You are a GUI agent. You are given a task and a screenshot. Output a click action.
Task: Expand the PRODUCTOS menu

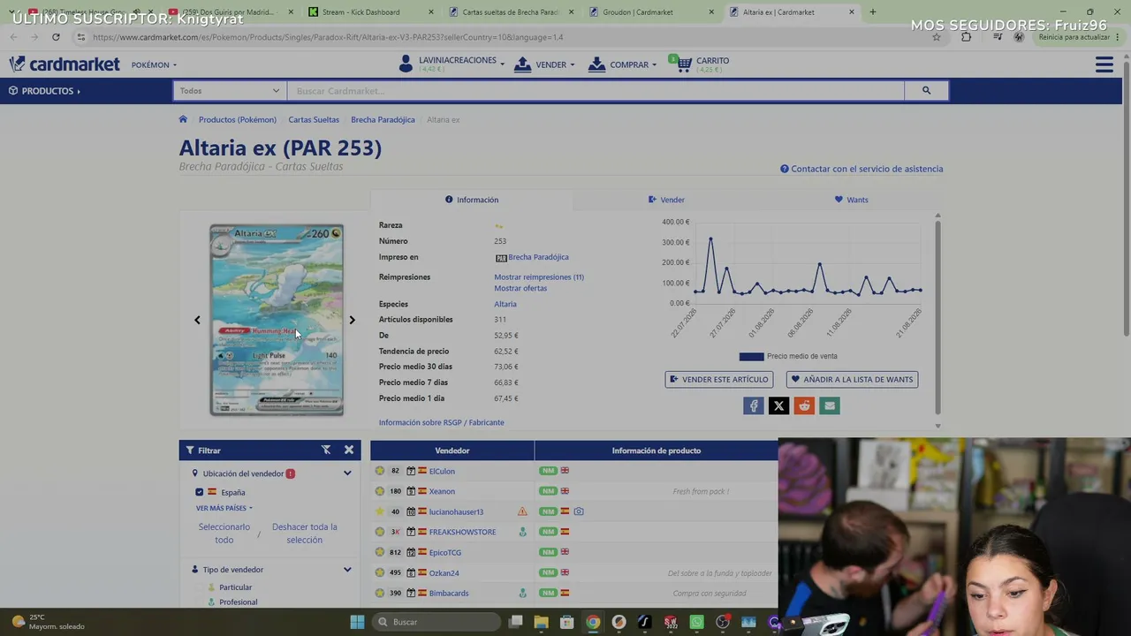click(x=44, y=91)
